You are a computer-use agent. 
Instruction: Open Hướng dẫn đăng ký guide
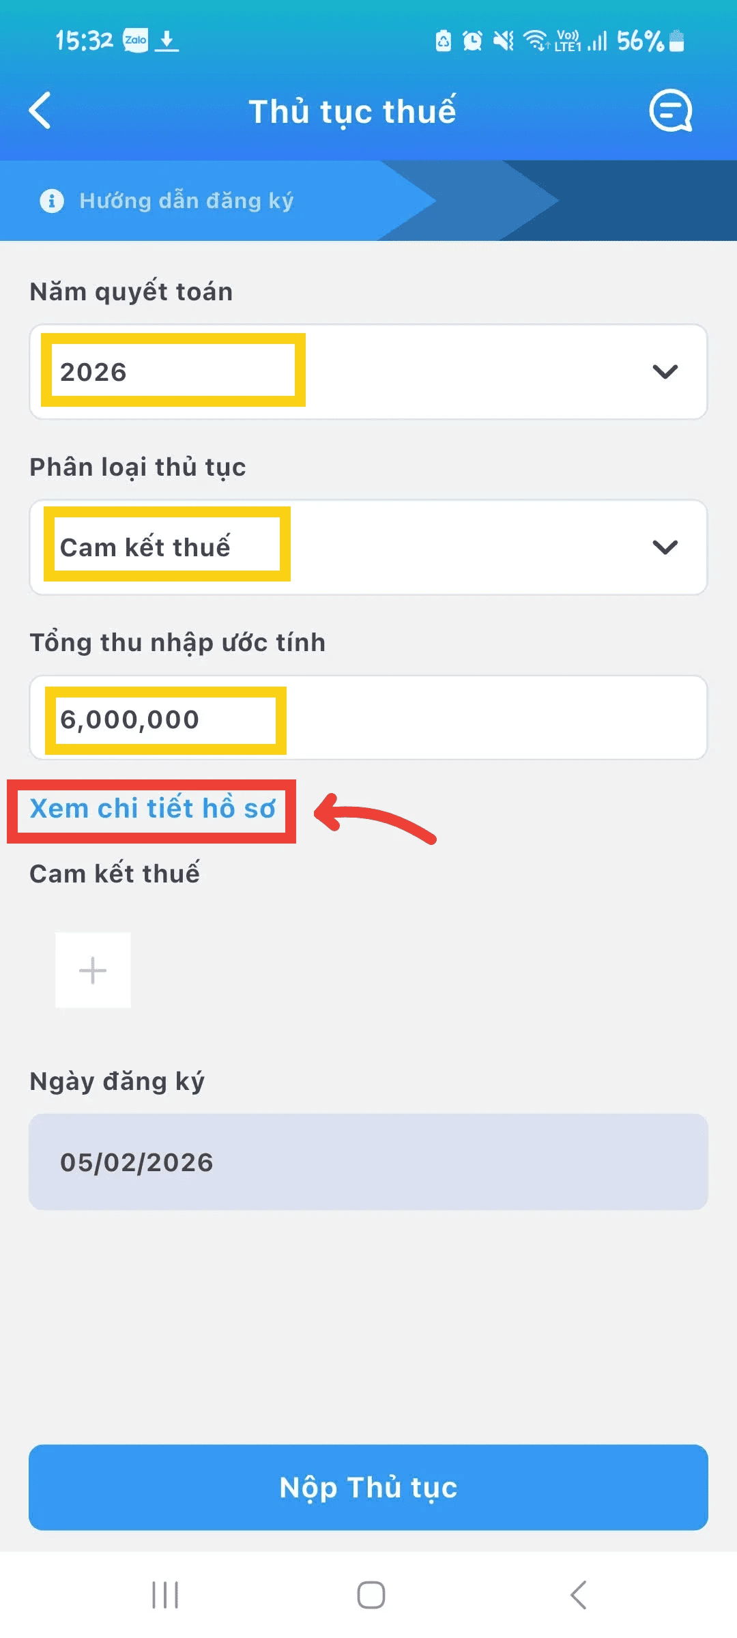(186, 201)
